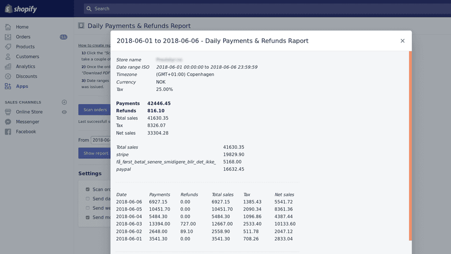Select the Products tag icon
451x254 pixels.
pos(8,47)
